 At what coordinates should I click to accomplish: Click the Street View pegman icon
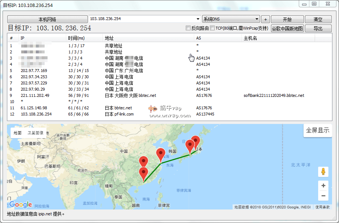pyautogui.click(x=323, y=171)
